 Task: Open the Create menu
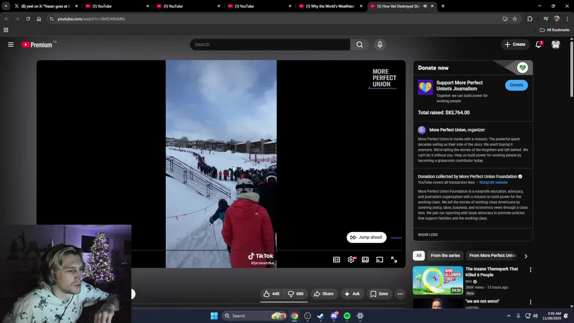(515, 44)
